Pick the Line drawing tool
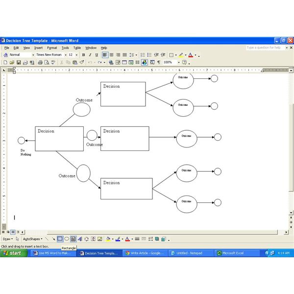The image size is (294, 294). point(47,239)
